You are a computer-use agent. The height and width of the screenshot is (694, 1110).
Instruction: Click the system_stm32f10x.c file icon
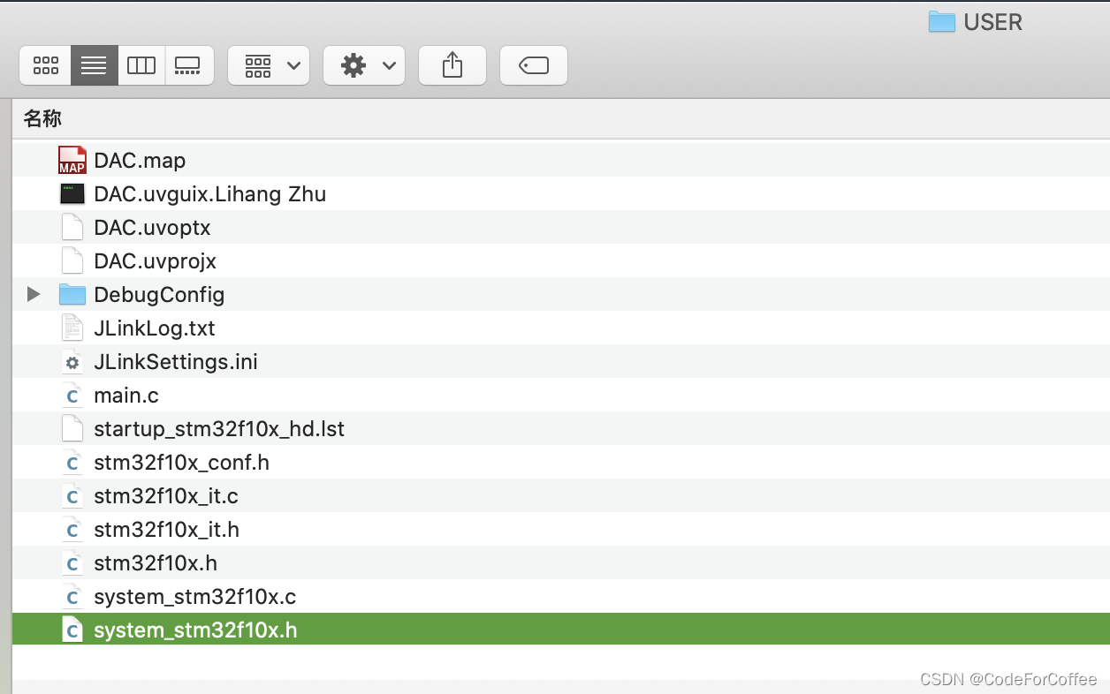click(x=72, y=596)
